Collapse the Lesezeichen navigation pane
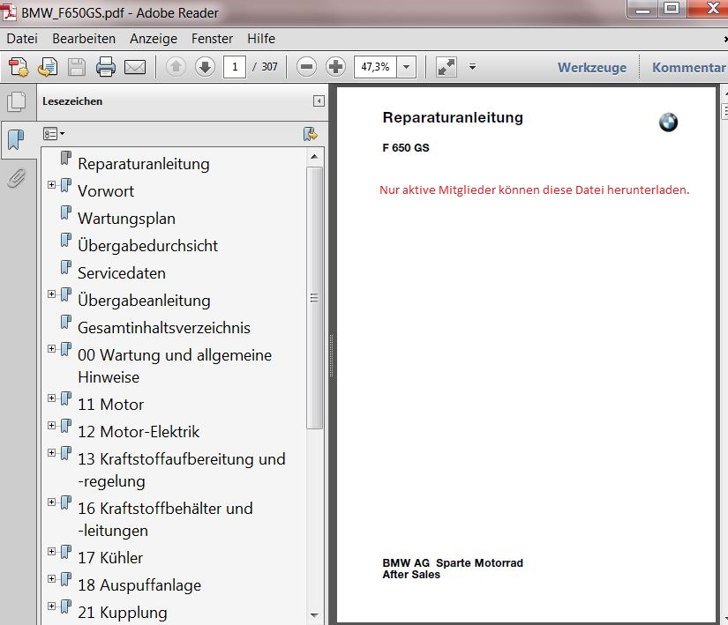Screen dimensions: 728x625 tap(319, 101)
